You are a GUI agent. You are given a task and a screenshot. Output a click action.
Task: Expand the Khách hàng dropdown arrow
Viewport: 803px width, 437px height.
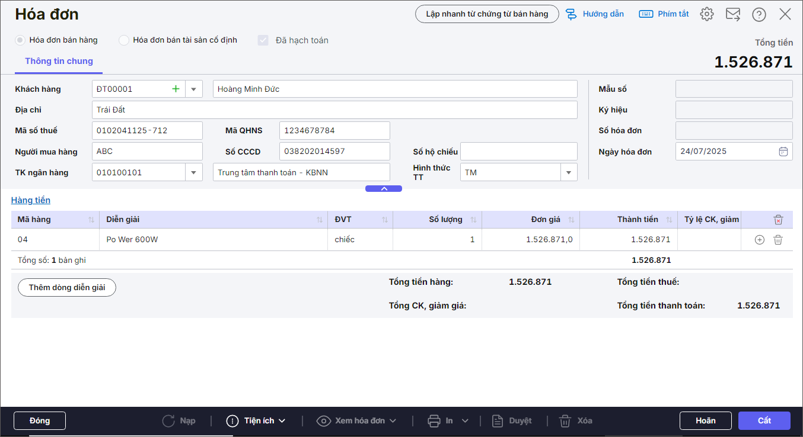pos(193,89)
